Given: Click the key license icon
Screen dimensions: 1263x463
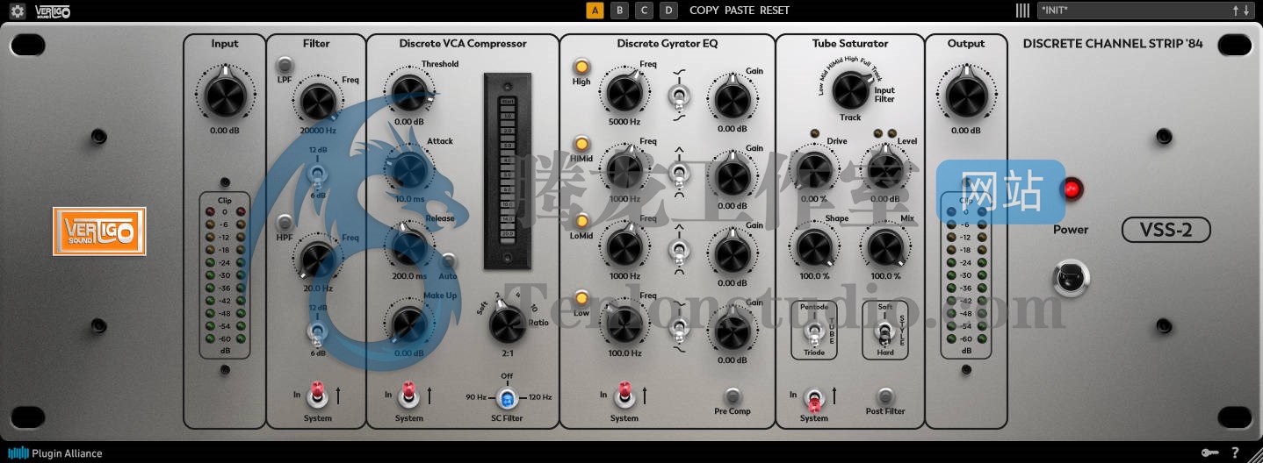Looking at the screenshot, I should 1209,452.
